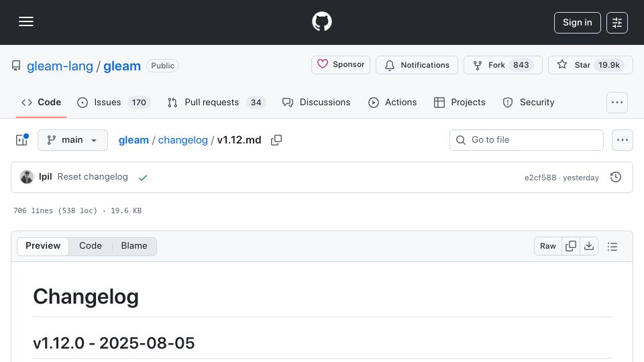The height and width of the screenshot is (362, 644).
Task: Star the gleam repository
Action: [590, 65]
